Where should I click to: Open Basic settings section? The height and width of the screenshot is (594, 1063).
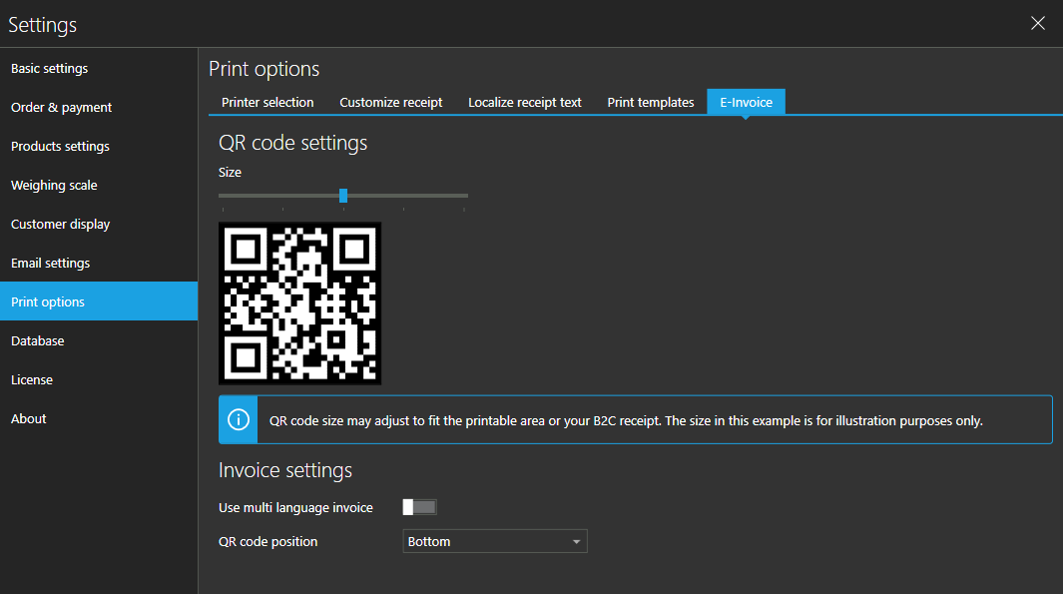pyautogui.click(x=99, y=69)
